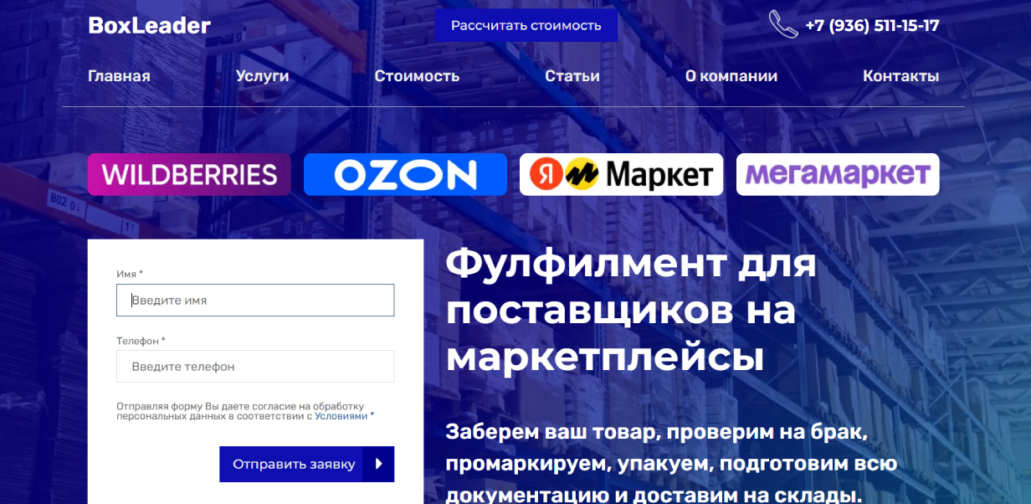The image size is (1031, 504).
Task: Click phone number +7 (936) 511-15-17
Action: click(872, 26)
